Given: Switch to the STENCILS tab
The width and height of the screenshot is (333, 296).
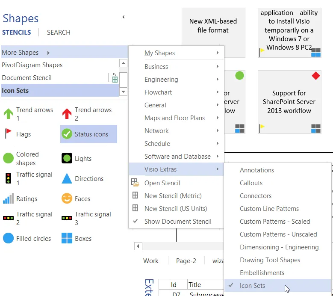Looking at the screenshot, I should pyautogui.click(x=17, y=33).
